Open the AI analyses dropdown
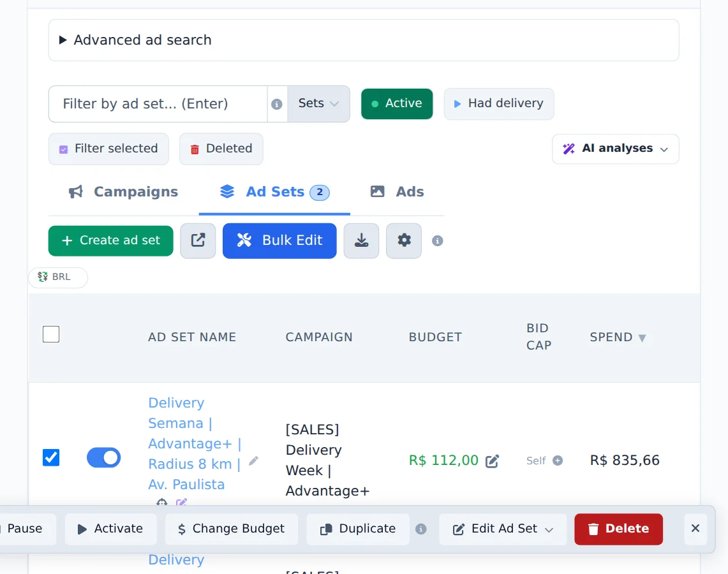728x574 pixels. (615, 149)
